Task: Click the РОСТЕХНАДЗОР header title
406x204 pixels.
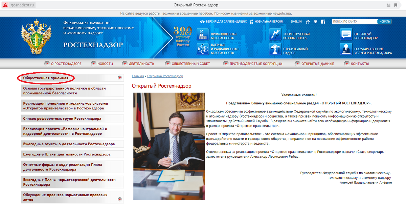Action: point(93,45)
